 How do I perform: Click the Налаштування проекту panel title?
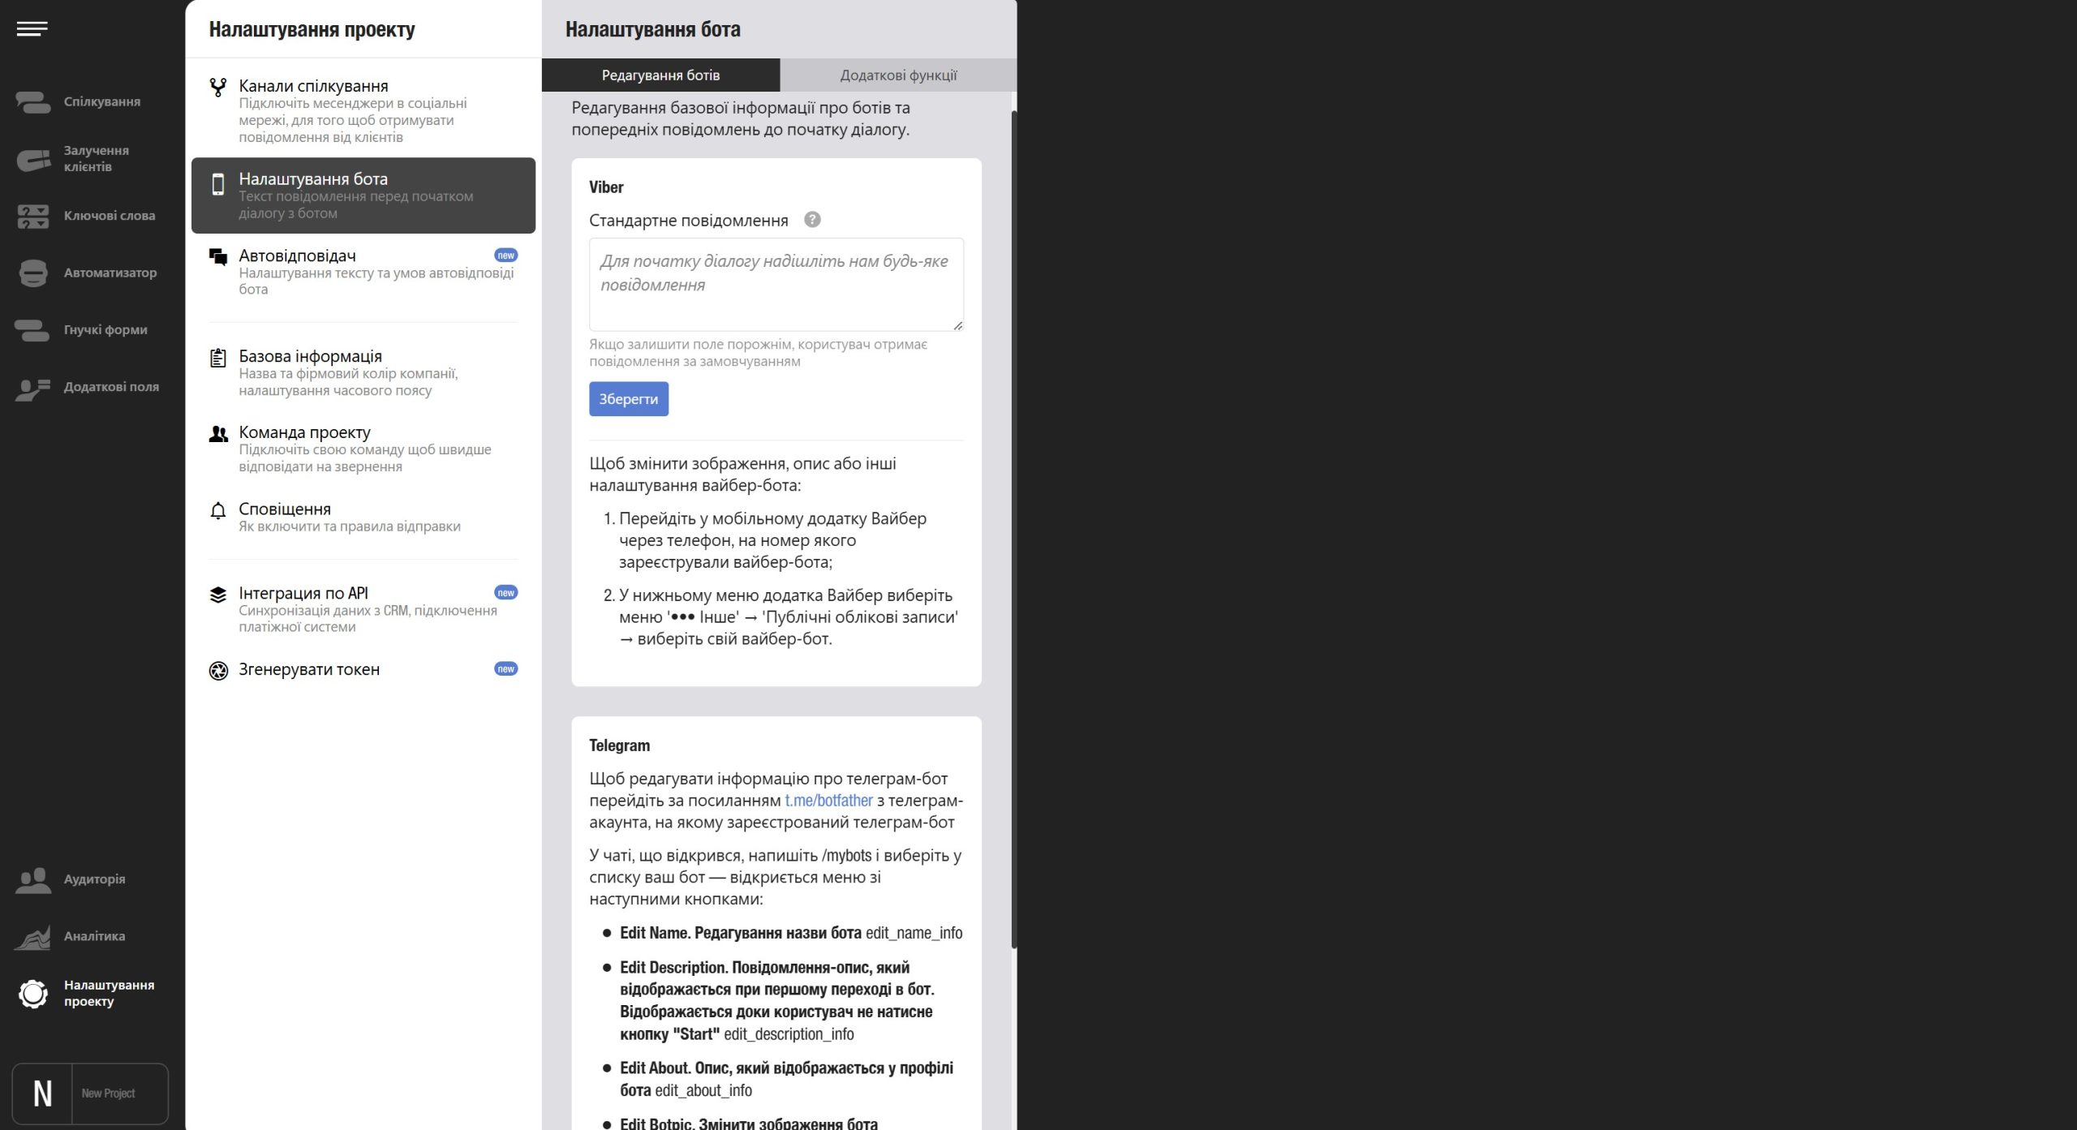click(312, 30)
